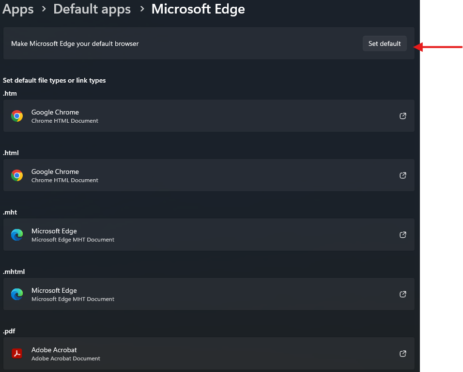Open the Default apps breadcrumb link
The image size is (463, 372).
point(92,9)
